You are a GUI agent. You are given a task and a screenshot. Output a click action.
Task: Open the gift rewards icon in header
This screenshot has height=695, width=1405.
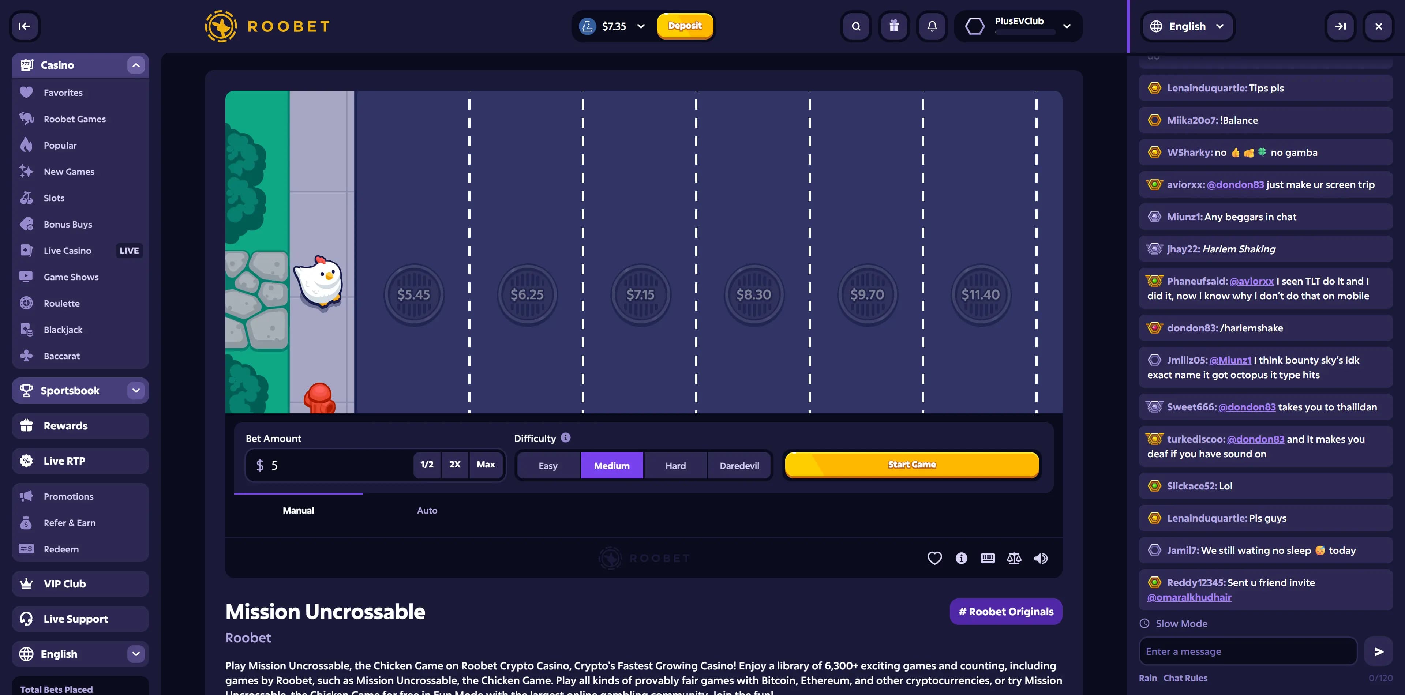tap(894, 26)
